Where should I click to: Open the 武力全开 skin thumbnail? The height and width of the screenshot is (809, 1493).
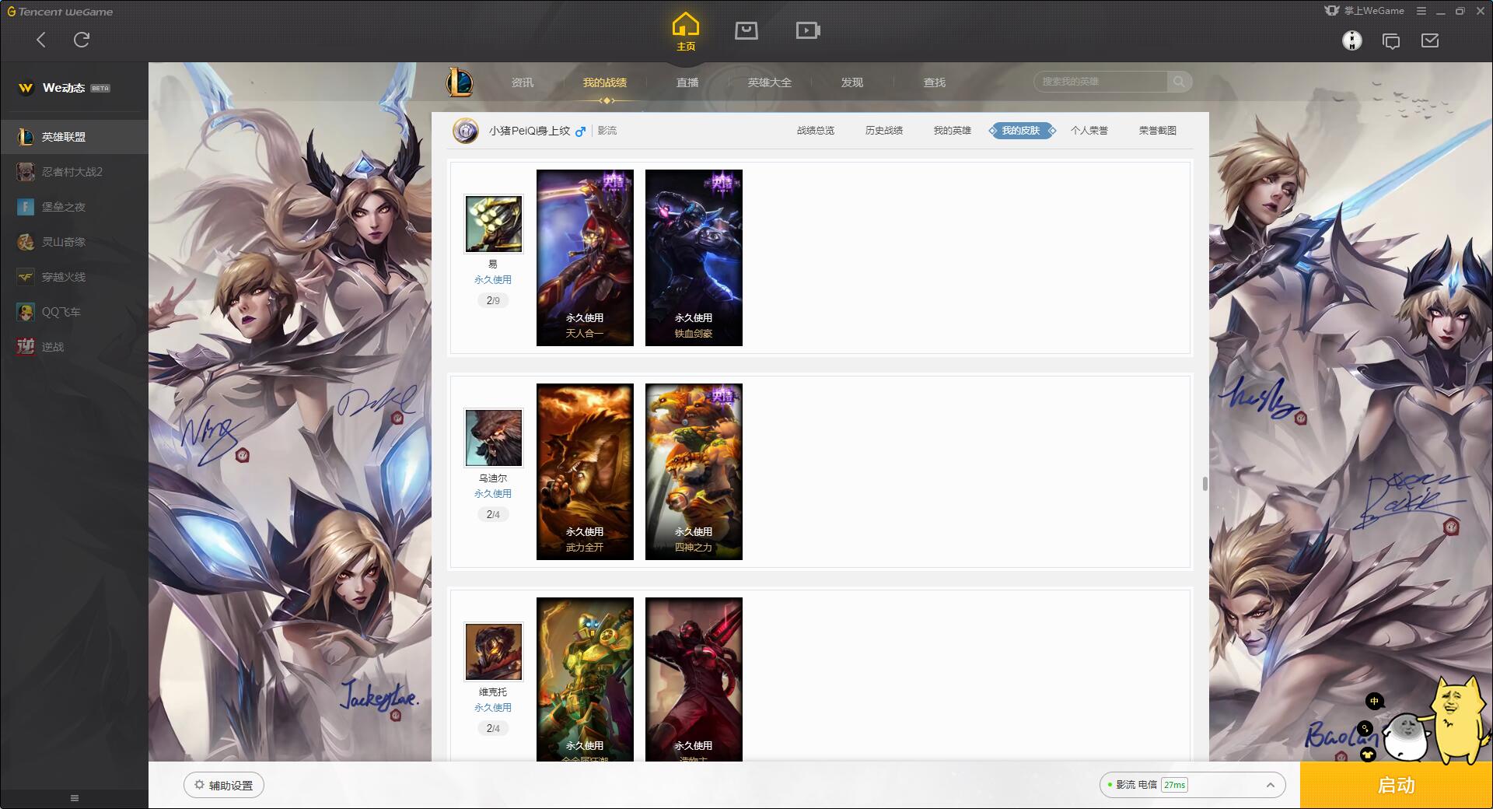[x=585, y=471]
